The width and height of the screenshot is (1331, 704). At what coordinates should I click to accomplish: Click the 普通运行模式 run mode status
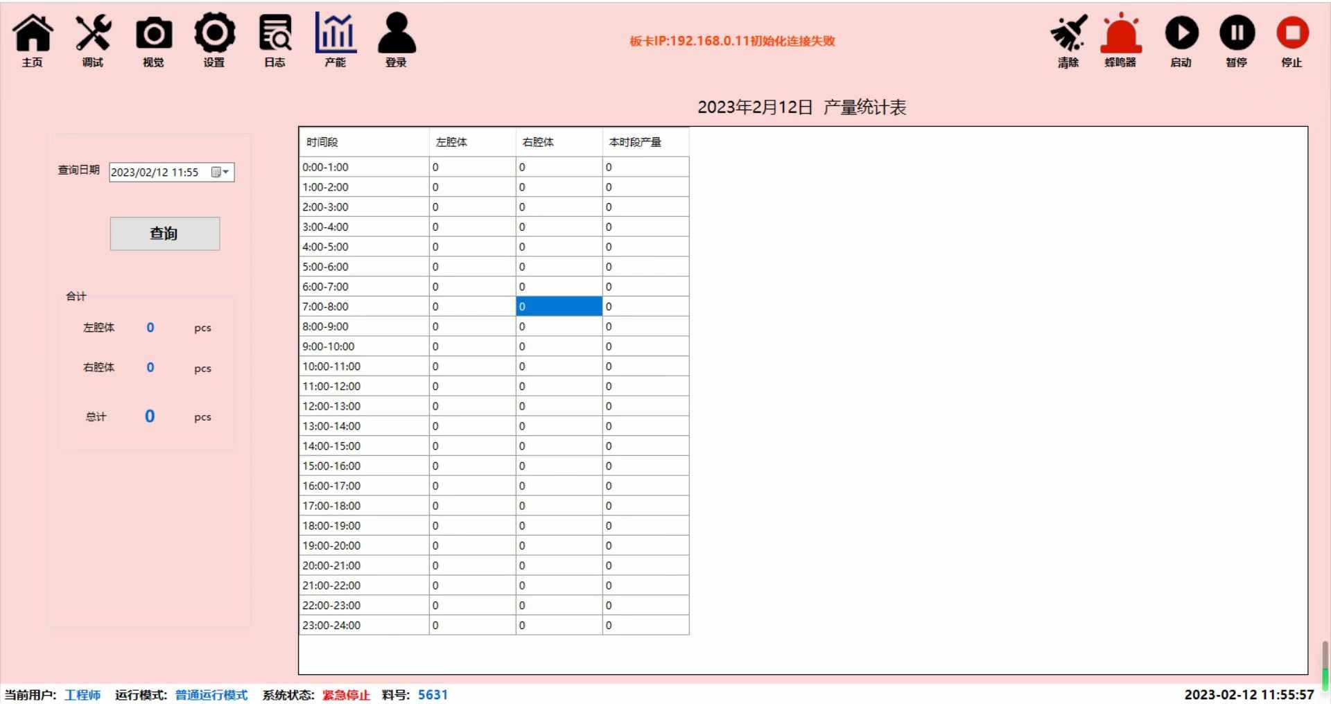(x=211, y=695)
